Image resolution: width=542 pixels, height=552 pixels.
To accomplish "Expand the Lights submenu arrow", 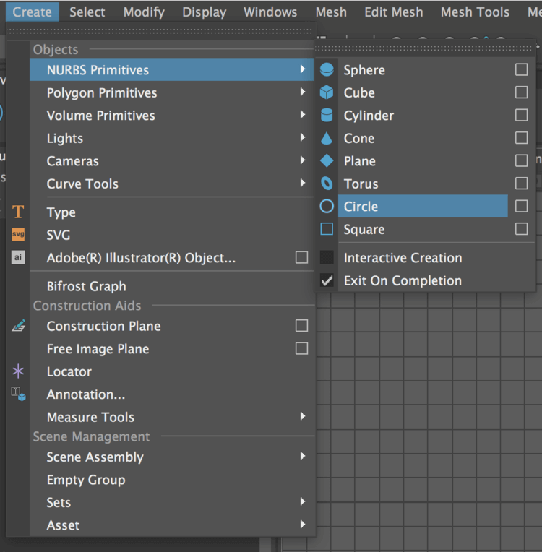I will [303, 138].
